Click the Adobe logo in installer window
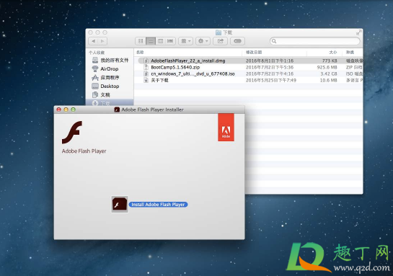Viewport: 393px width, 276px height. [x=226, y=128]
